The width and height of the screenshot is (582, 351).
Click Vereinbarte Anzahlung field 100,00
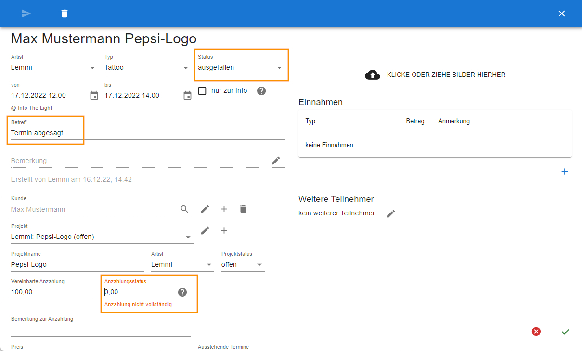[53, 292]
